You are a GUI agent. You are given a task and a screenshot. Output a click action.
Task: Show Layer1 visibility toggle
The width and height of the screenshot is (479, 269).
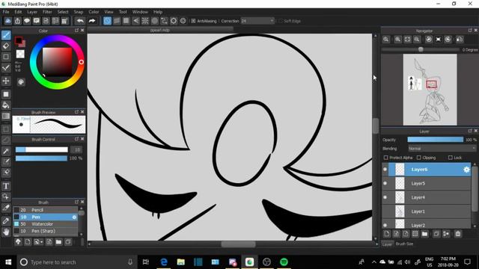(x=385, y=211)
